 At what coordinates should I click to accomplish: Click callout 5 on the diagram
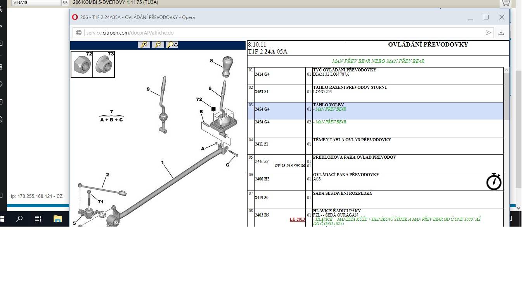point(74,223)
